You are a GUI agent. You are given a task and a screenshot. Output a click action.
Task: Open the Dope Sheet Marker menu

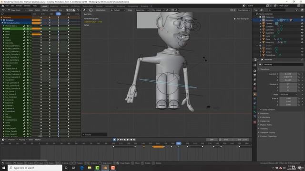click(45, 10)
